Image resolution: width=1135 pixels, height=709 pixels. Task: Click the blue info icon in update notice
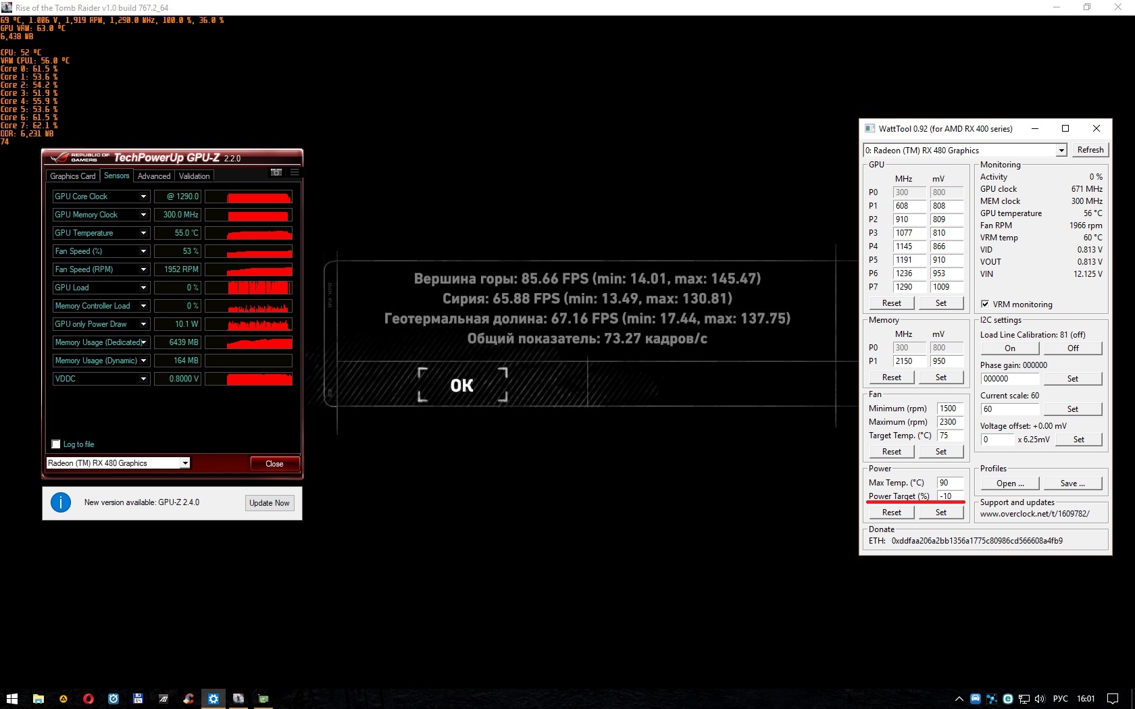tap(61, 502)
